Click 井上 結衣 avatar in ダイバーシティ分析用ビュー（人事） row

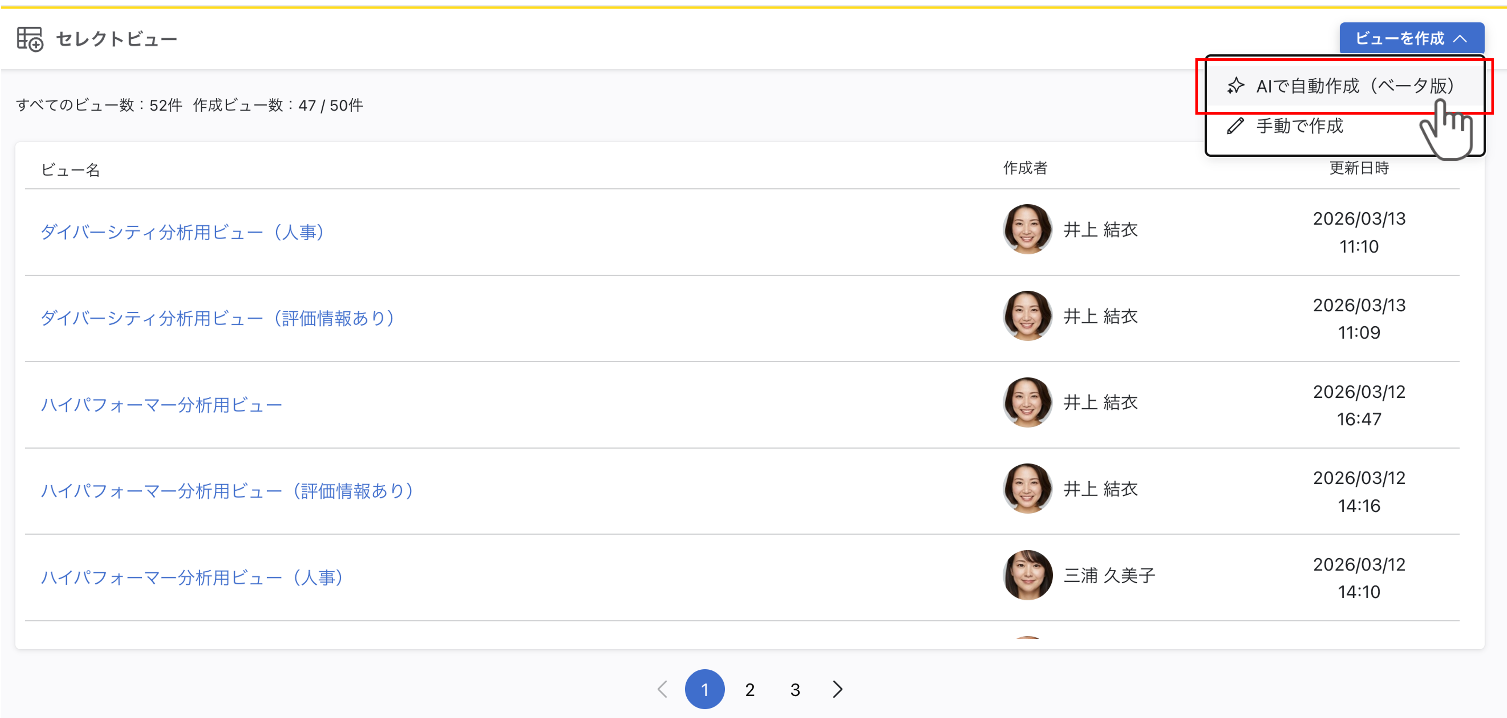[x=1027, y=230]
